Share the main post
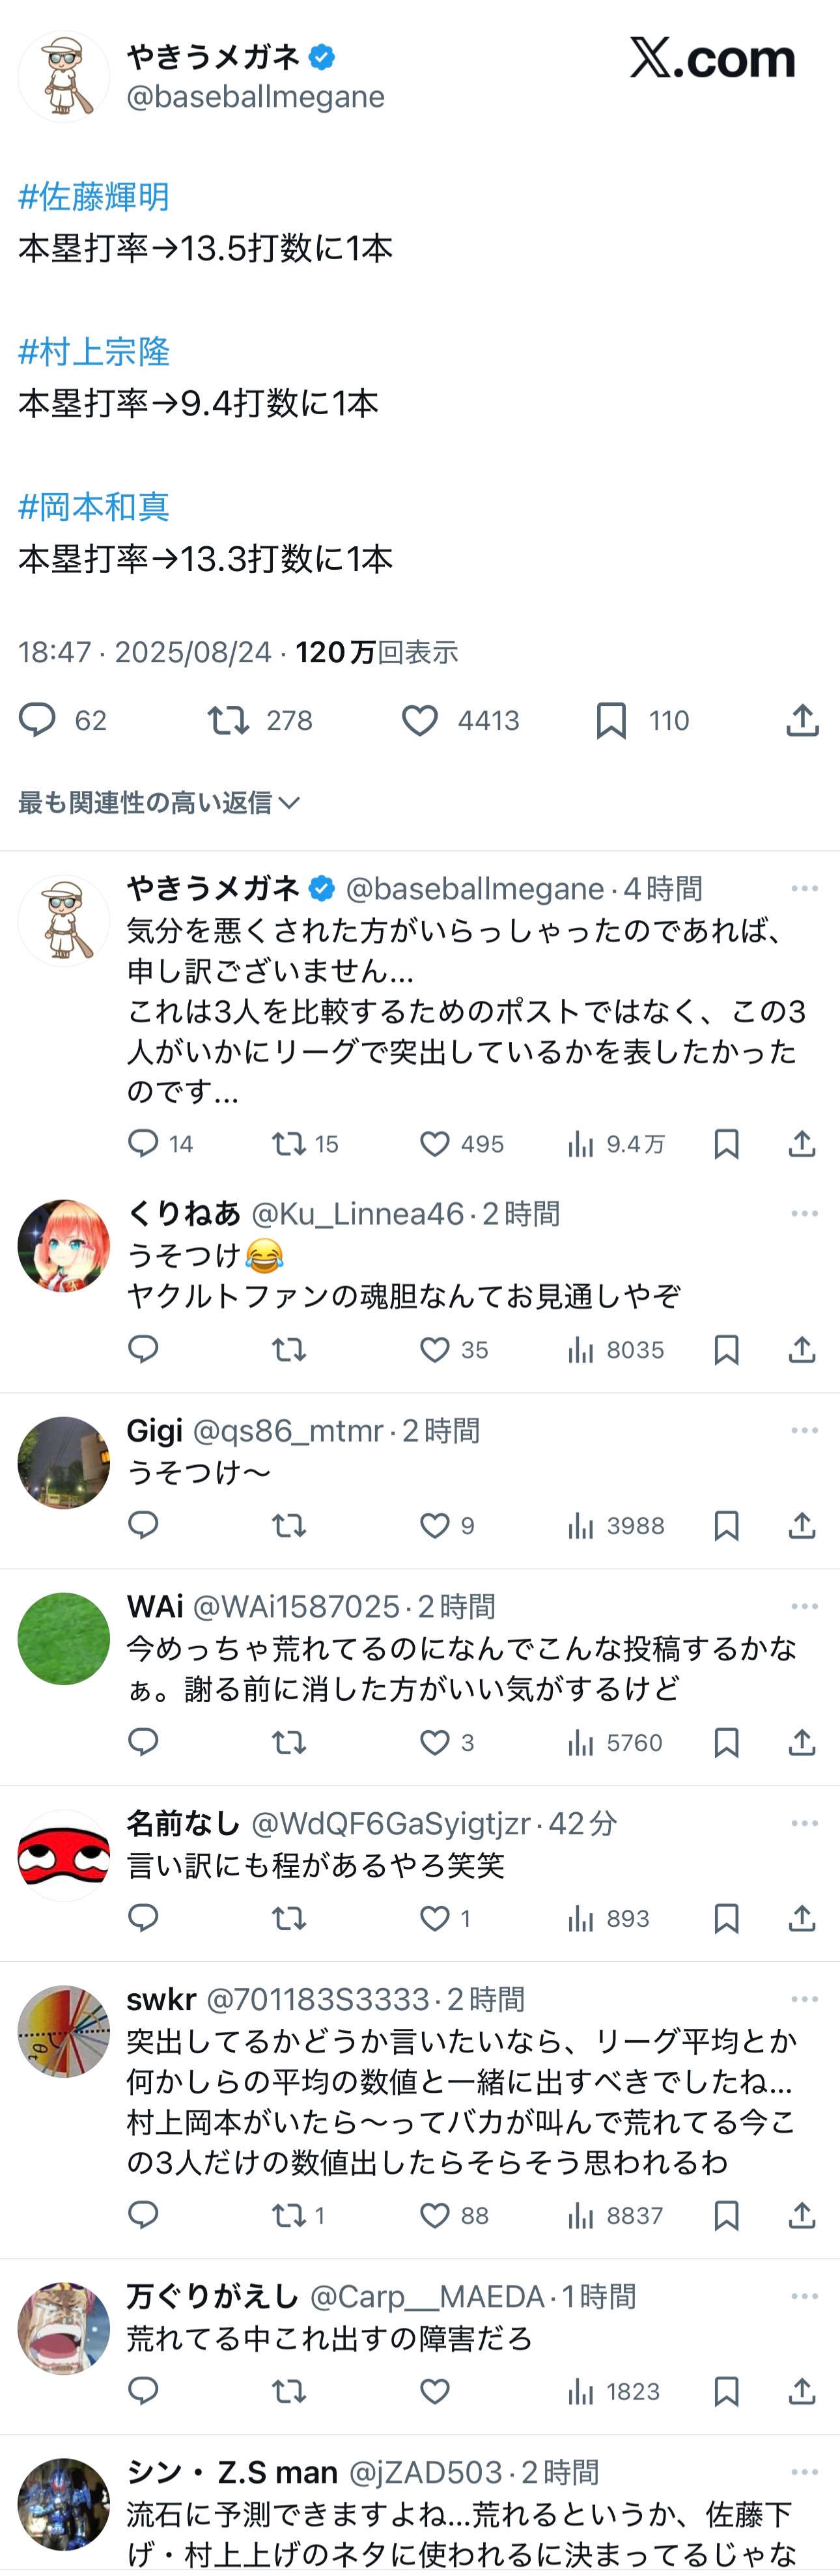Screen dimensions: 840x2576 click(802, 720)
